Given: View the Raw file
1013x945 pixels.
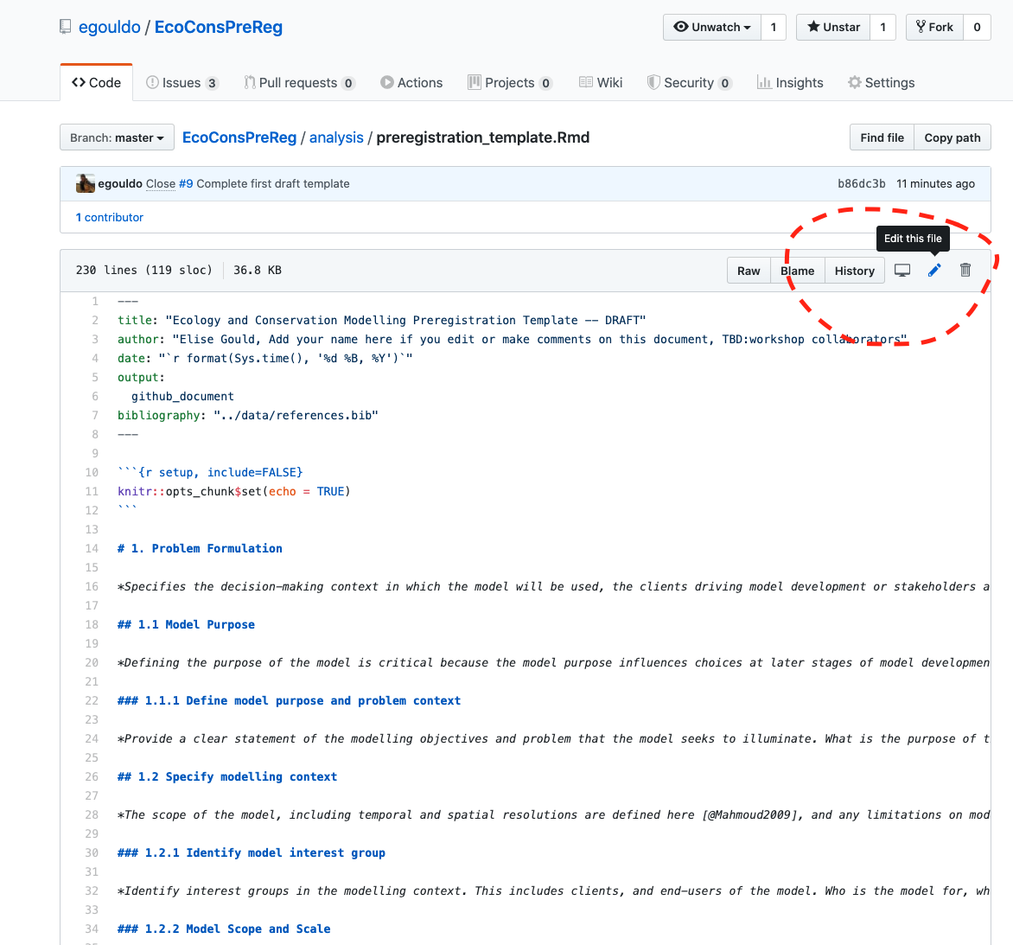Looking at the screenshot, I should click(749, 271).
